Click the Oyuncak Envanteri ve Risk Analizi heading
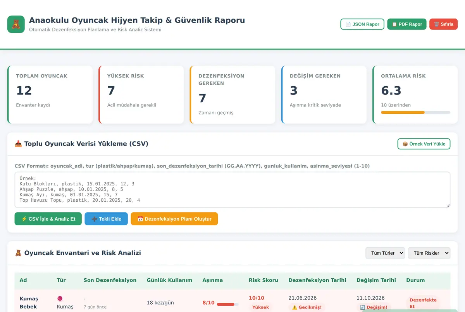The width and height of the screenshot is (465, 312). click(x=78, y=253)
